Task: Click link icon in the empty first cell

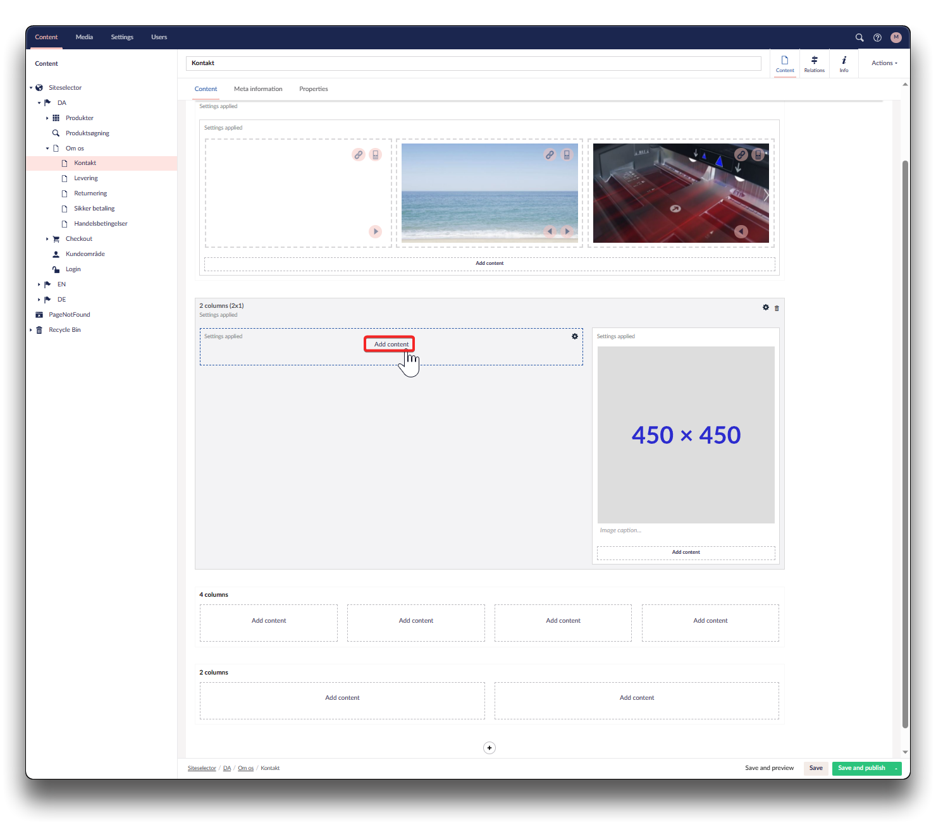Action: tap(359, 154)
